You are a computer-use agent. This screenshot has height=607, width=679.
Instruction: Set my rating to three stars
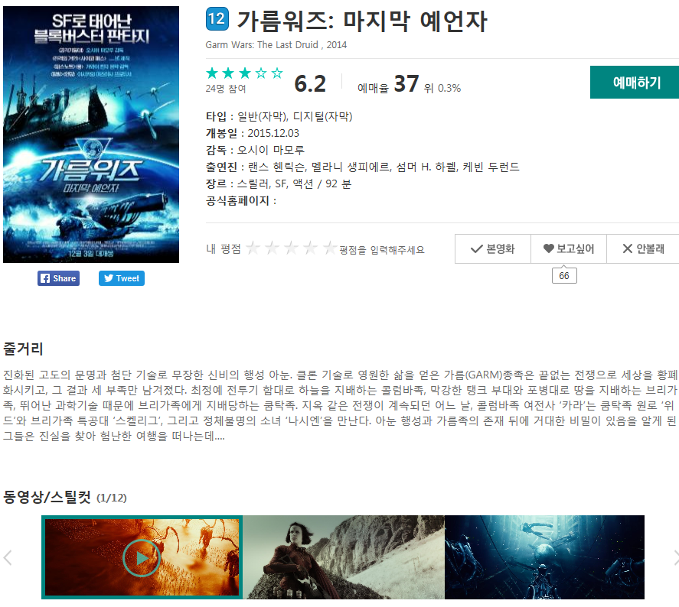click(x=292, y=248)
